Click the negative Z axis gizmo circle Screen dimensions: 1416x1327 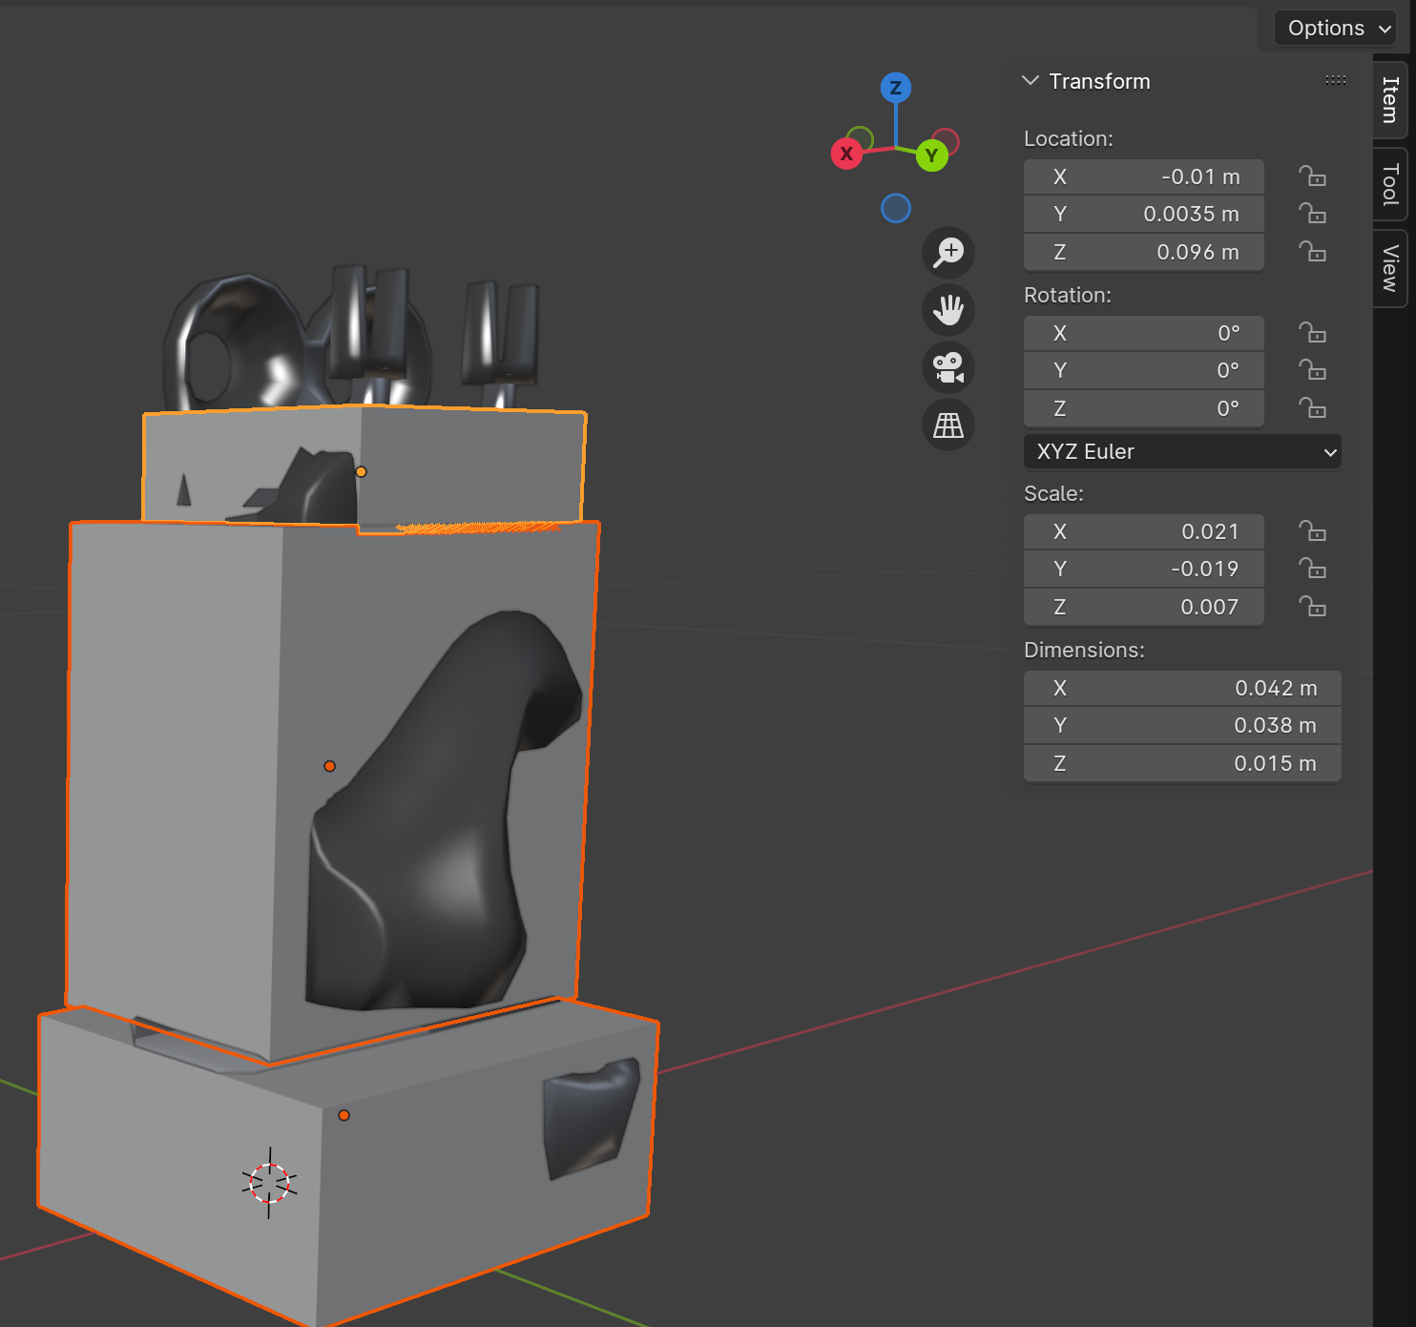click(895, 208)
